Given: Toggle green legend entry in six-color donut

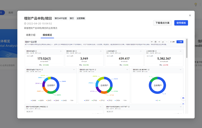Looking at the screenshot, I should coord(41,101).
